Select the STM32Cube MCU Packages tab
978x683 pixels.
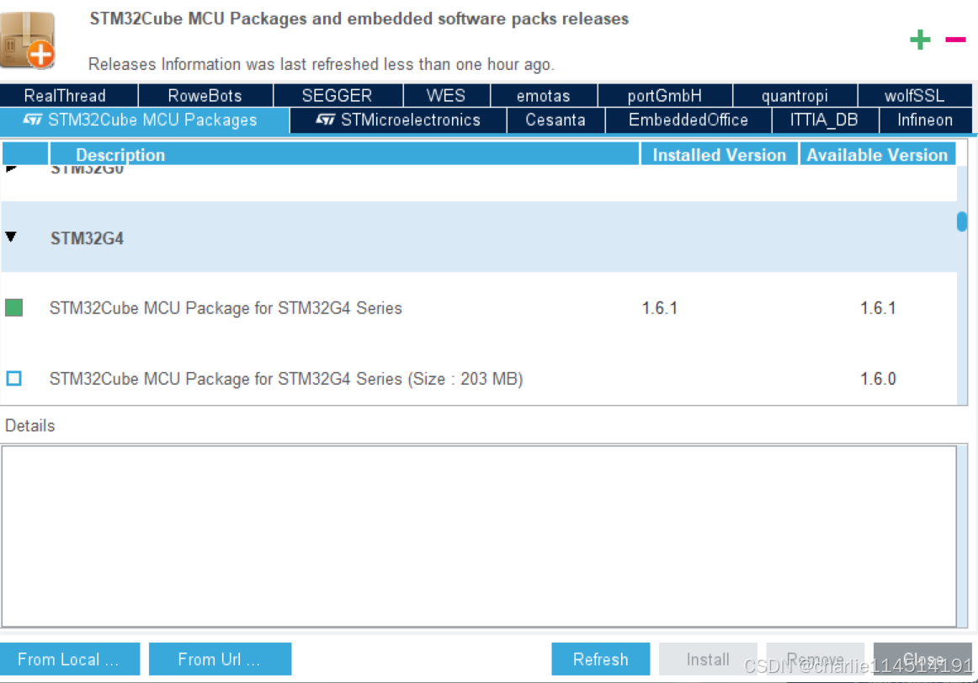pyautogui.click(x=145, y=120)
